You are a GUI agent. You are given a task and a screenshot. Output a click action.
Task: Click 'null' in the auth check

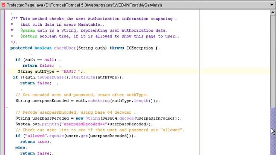click(49, 60)
